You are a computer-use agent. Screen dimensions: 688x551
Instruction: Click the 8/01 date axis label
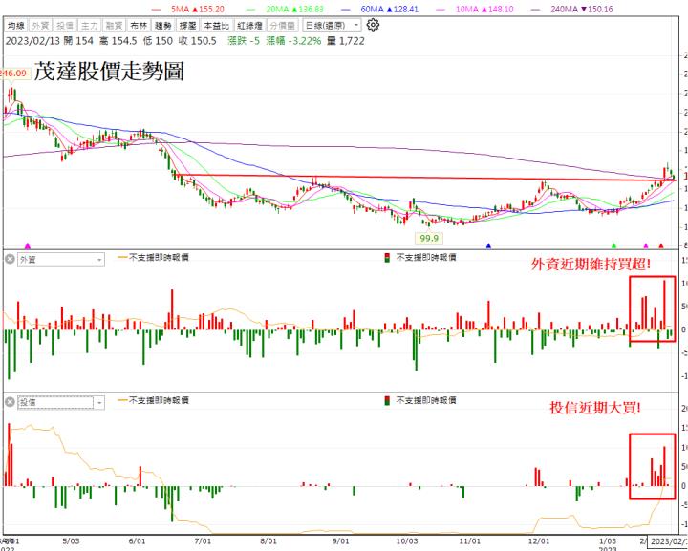click(x=269, y=540)
